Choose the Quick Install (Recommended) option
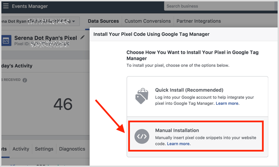The image size is (279, 167). (x=197, y=96)
